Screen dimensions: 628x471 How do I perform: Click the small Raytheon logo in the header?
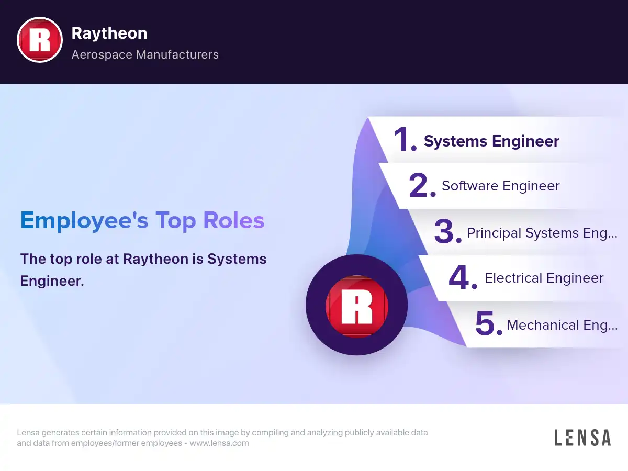pos(40,40)
